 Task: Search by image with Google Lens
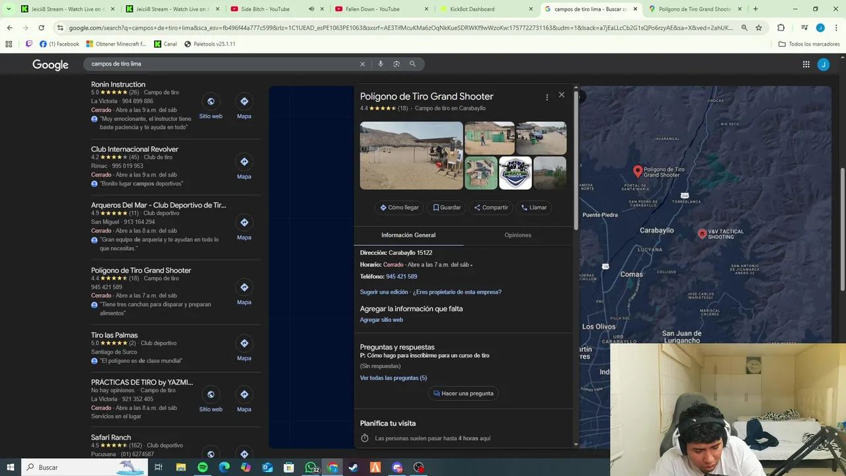pos(397,64)
